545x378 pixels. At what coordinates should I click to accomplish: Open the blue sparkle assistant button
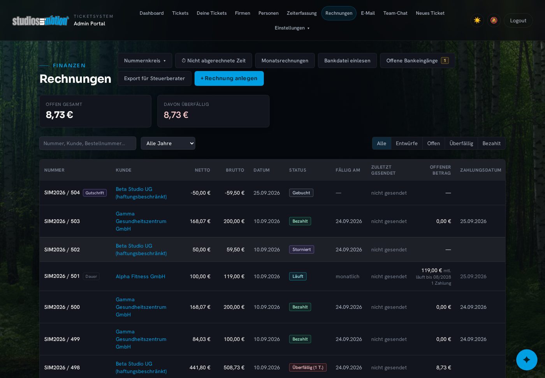526,360
